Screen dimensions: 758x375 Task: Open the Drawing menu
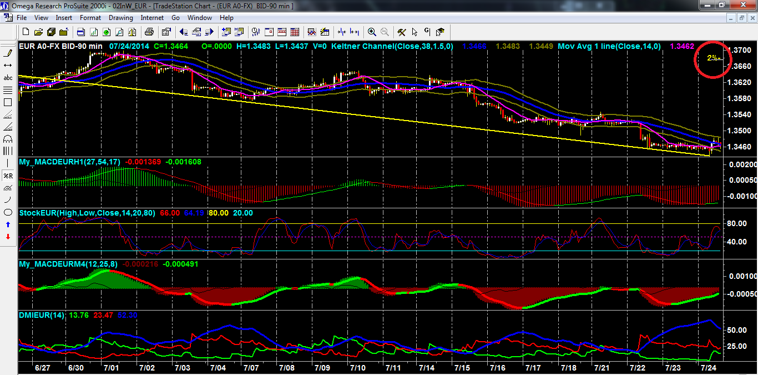121,18
